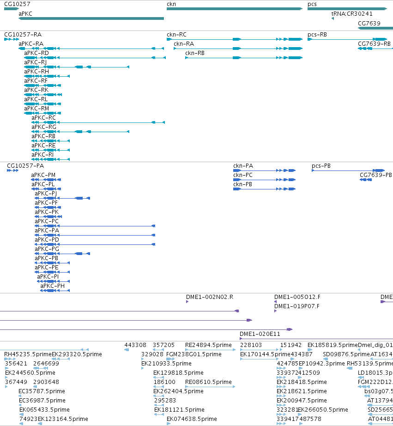
Task: Select transcript aPKC-RE
Action: [43, 146]
